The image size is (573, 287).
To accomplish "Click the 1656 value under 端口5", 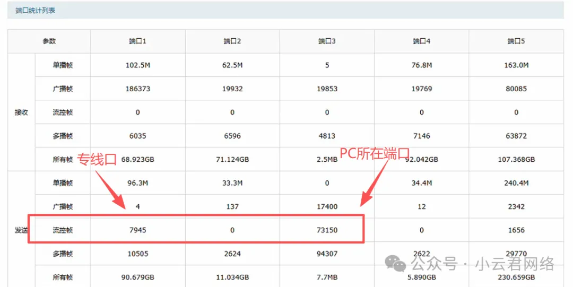I will coord(516,230).
